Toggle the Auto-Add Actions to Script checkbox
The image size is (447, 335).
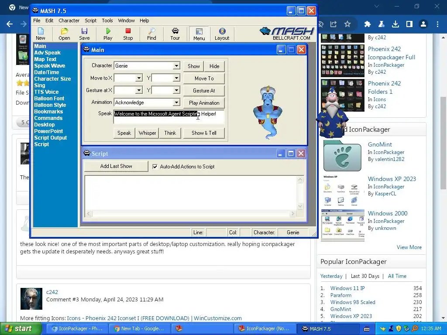pos(155,167)
